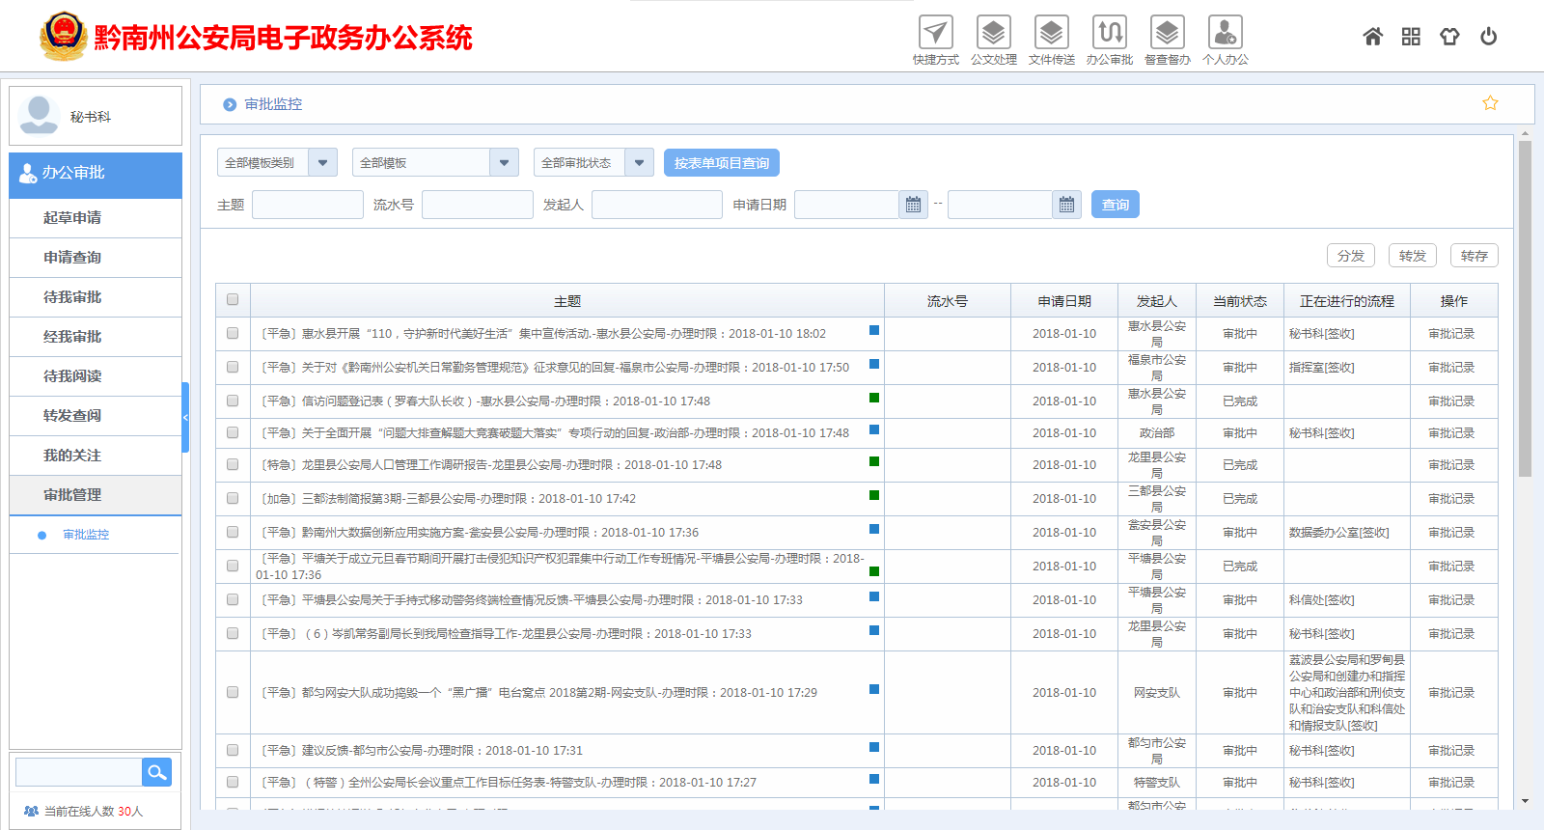Viewport: 1544px width, 830px height.
Task: Open the 全部模板 dropdown
Action: (435, 162)
